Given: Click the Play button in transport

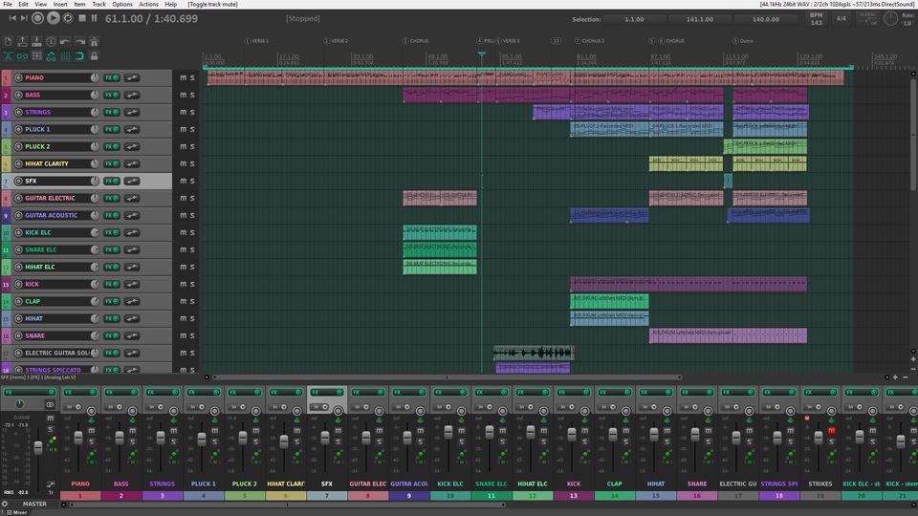Looking at the screenshot, I should [x=53, y=18].
